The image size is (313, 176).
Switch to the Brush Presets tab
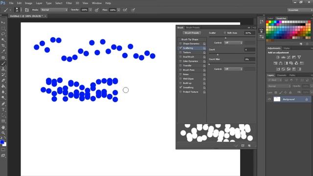click(193, 27)
